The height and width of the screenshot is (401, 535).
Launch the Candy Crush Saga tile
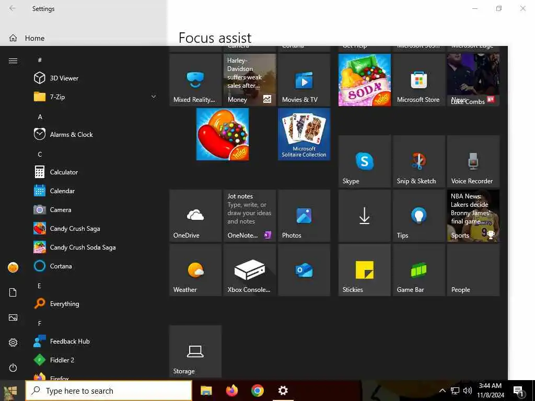point(223,134)
